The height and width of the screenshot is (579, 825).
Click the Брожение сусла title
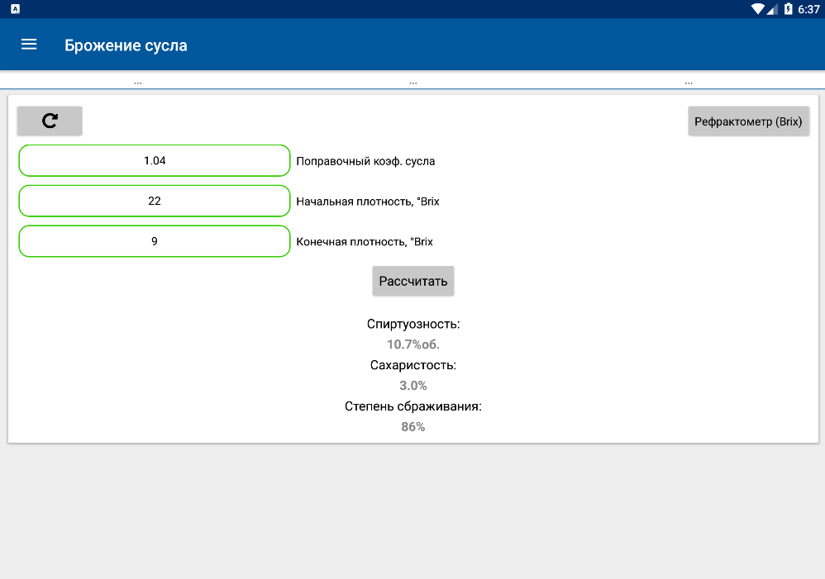pyautogui.click(x=126, y=45)
